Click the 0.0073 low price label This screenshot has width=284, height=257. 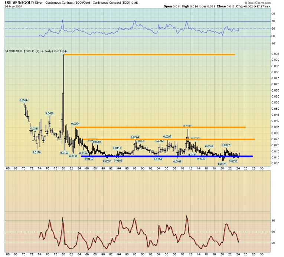[x=222, y=164]
